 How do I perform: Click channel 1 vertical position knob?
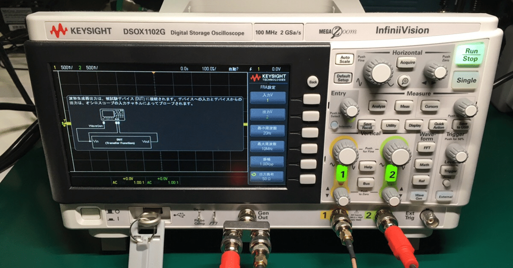[341, 196]
